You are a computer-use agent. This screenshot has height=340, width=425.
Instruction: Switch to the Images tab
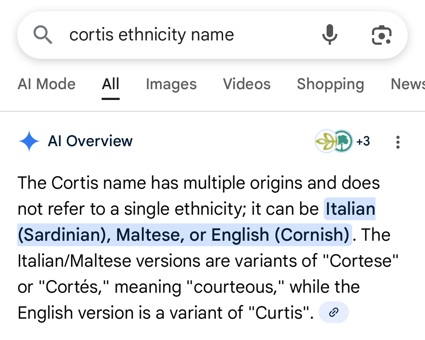coord(171,84)
